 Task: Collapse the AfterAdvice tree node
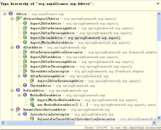12,47
